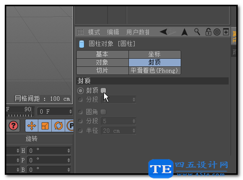Screen dimensions: 243x180
Task: Click the blue cylinder object icon
Action: (81, 44)
